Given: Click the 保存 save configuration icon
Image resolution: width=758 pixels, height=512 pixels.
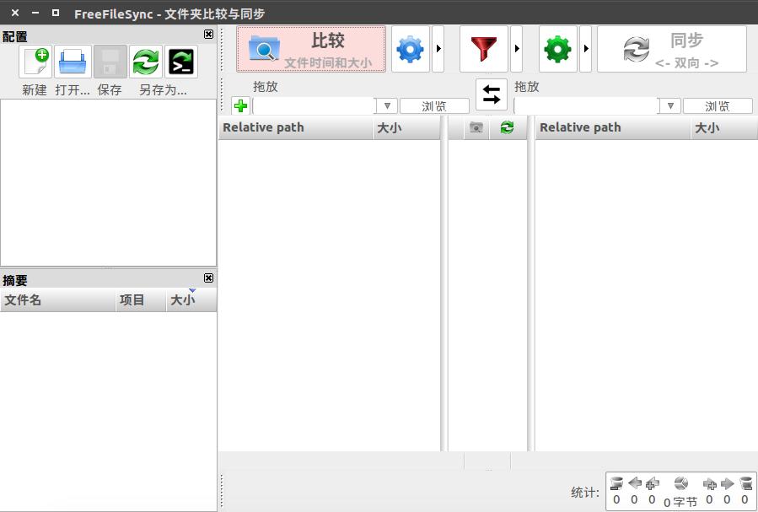Looking at the screenshot, I should click(110, 62).
